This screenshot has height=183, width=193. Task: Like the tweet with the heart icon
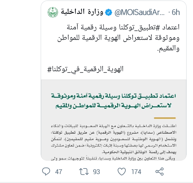(x=122, y=171)
